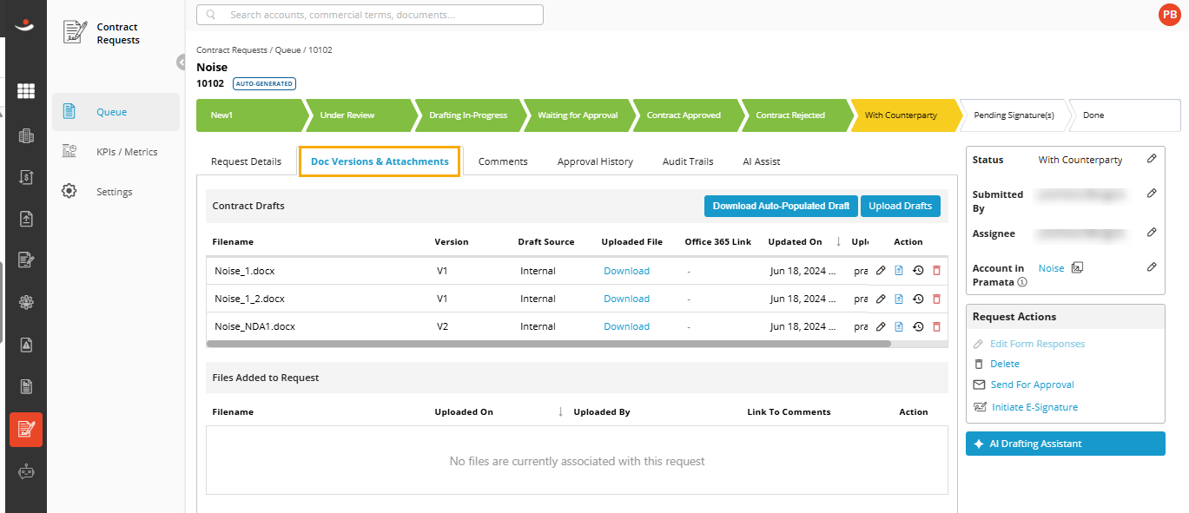Click Download Auto-Populated Draft button
This screenshot has height=513, width=1189.
pos(781,206)
